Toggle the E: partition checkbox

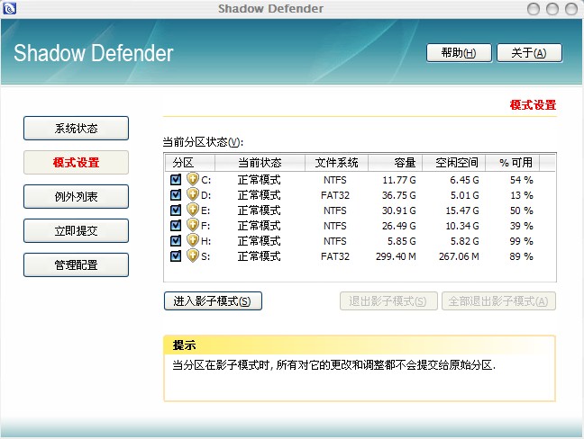coord(176,210)
